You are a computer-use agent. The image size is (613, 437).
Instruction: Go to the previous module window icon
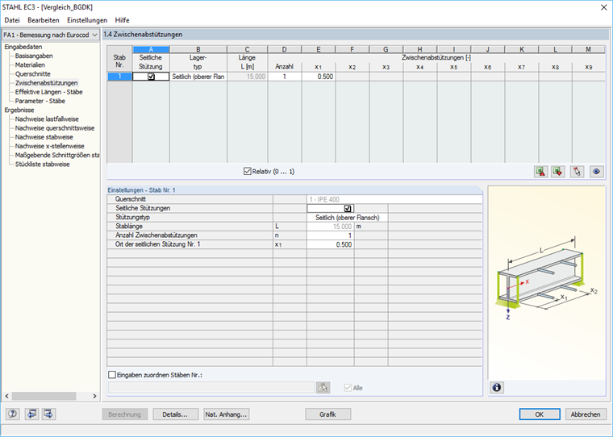click(x=31, y=414)
